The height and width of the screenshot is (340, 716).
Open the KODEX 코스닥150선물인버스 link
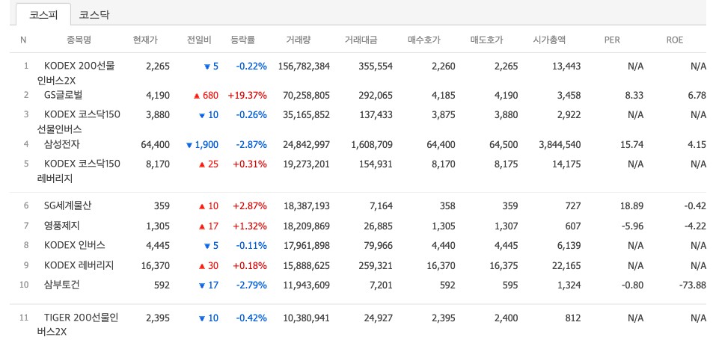(x=79, y=122)
